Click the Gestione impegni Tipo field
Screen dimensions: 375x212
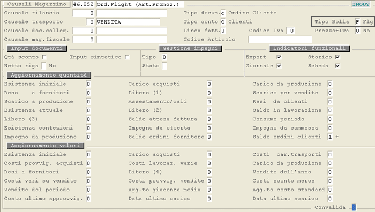click(164, 57)
